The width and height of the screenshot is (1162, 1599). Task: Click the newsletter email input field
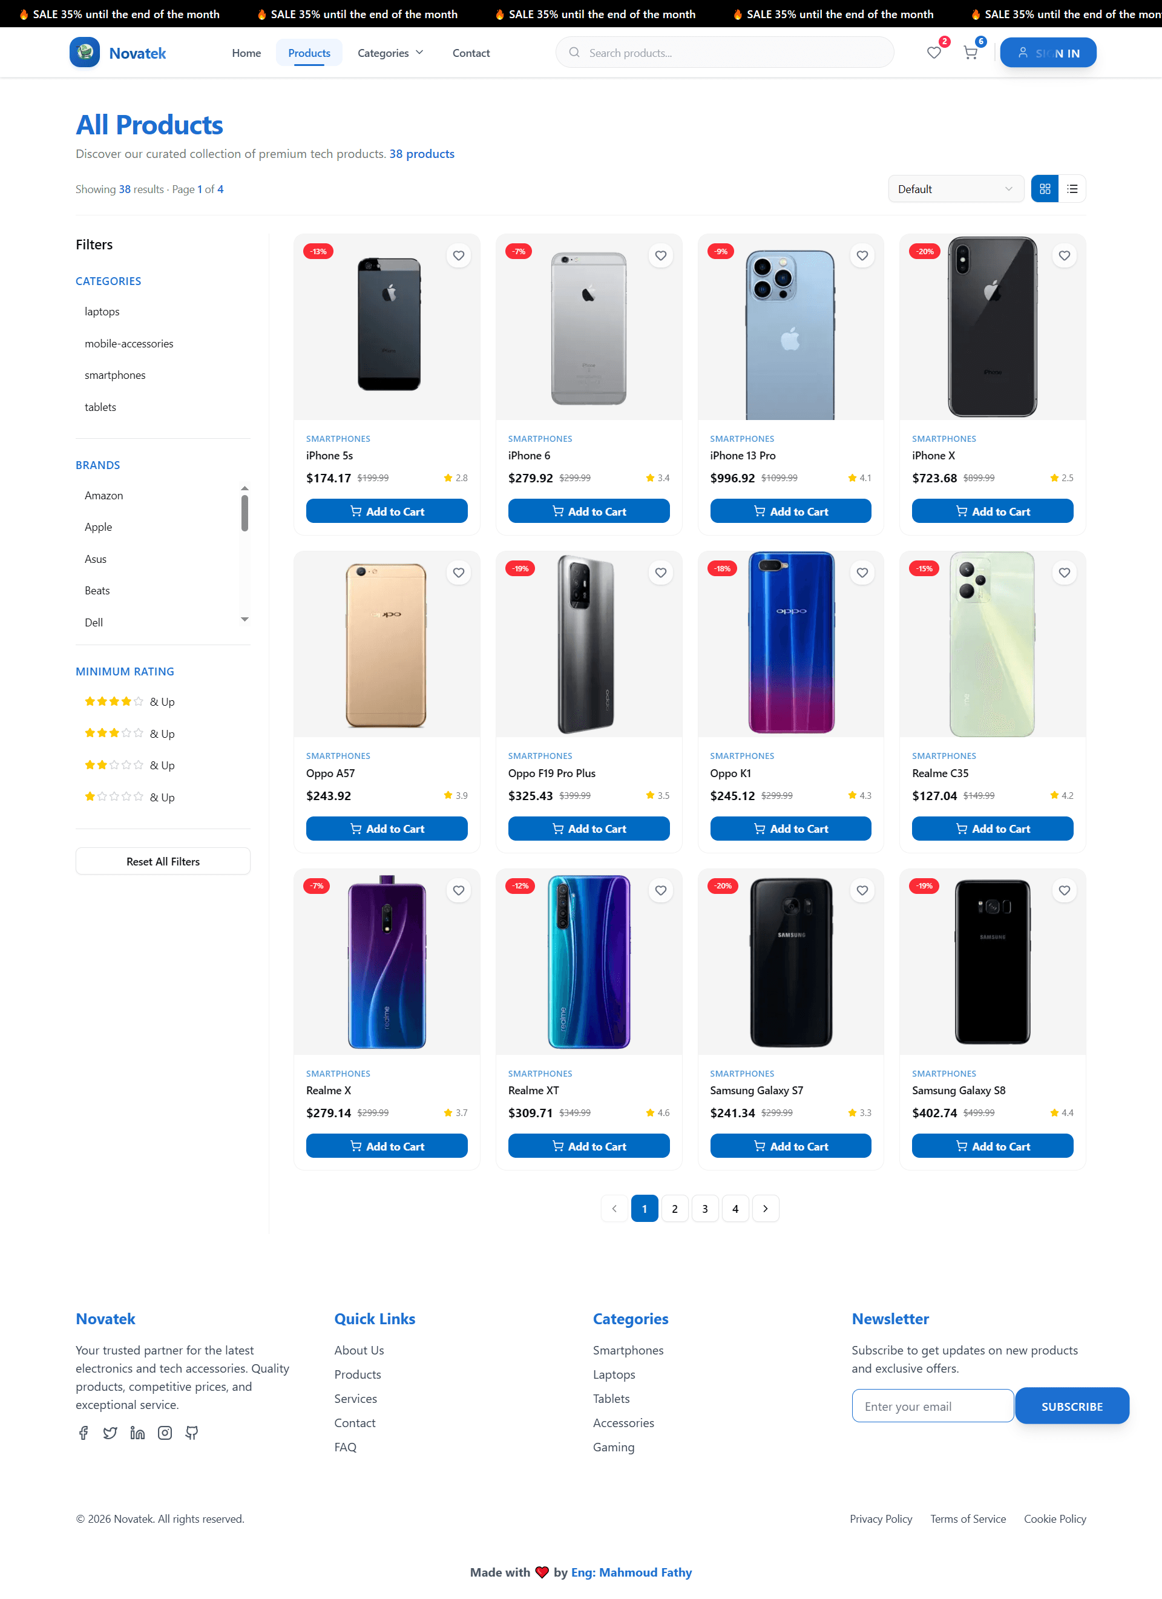tap(932, 1406)
